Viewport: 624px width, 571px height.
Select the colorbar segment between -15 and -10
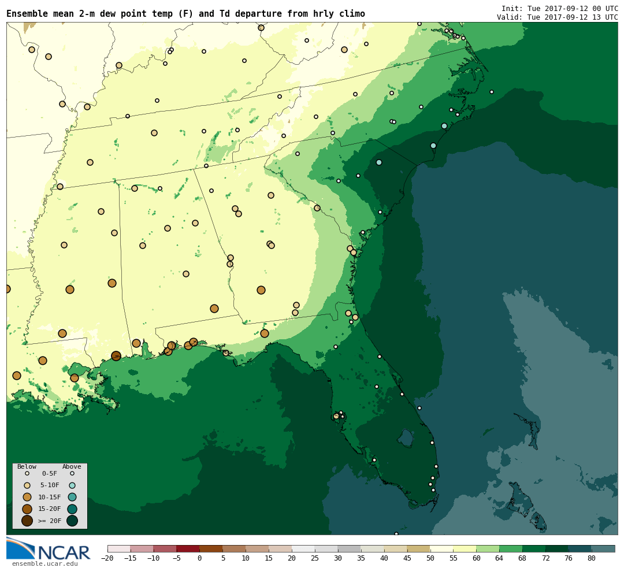(142, 549)
